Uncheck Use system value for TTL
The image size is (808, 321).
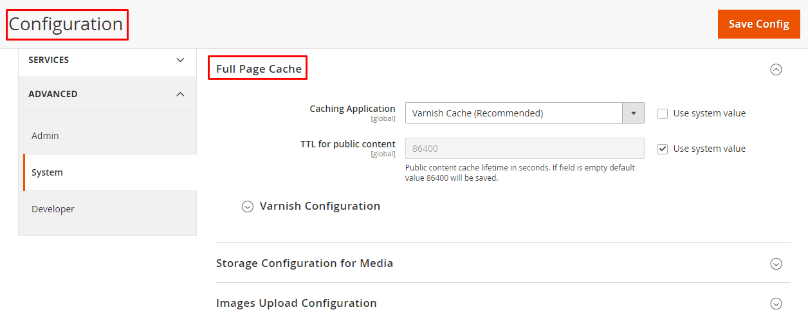663,149
